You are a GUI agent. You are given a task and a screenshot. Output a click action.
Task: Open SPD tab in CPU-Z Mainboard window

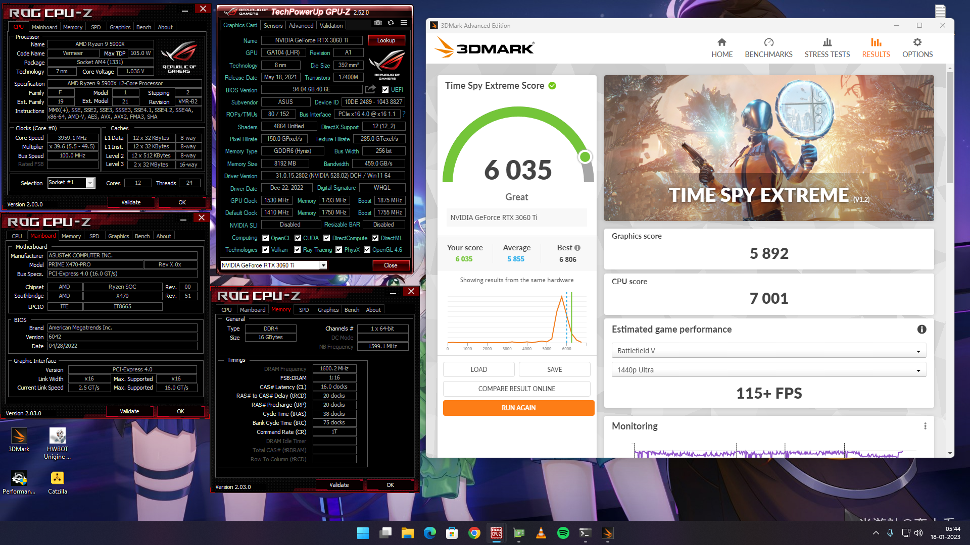94,236
